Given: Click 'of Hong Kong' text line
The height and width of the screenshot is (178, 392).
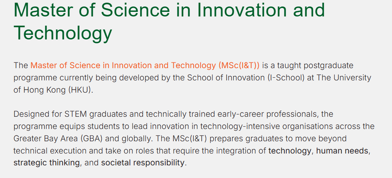Looking at the screenshot, I should click(39, 90).
